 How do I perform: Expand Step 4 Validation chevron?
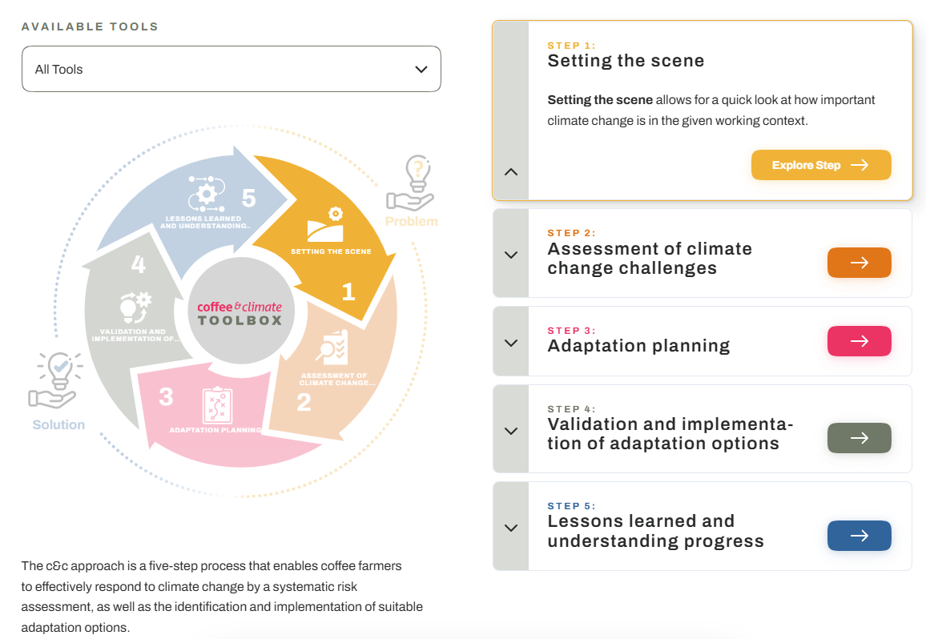(511, 431)
